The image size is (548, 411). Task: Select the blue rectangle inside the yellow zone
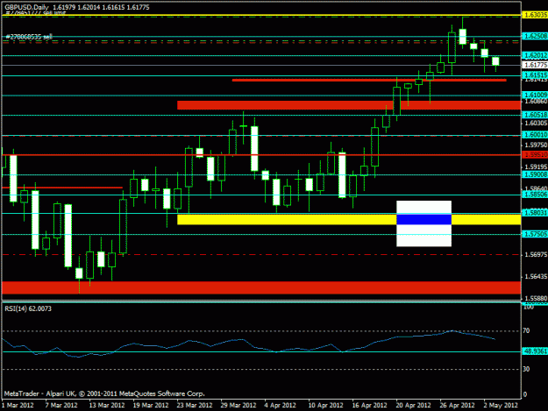(423, 219)
